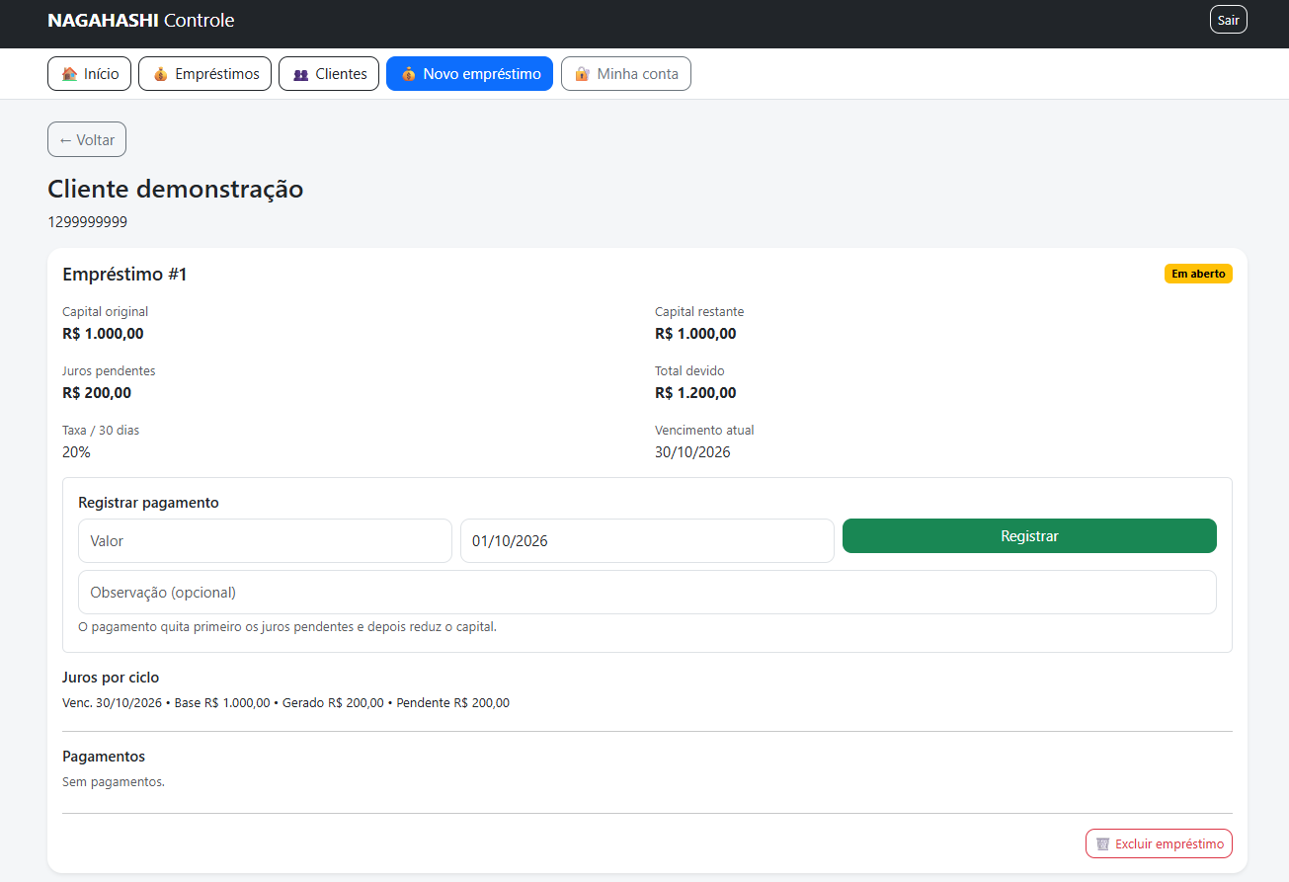Click the Em aberto status badge
This screenshot has width=1289, height=882.
coord(1198,274)
